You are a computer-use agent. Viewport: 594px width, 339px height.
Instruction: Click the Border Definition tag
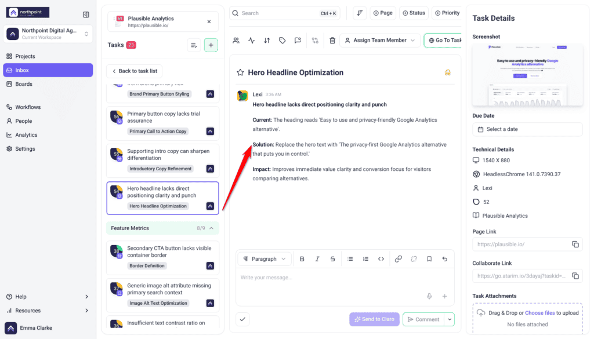click(x=147, y=265)
